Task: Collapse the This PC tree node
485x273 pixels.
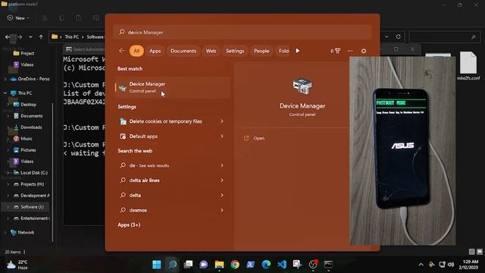Action: click(x=5, y=93)
